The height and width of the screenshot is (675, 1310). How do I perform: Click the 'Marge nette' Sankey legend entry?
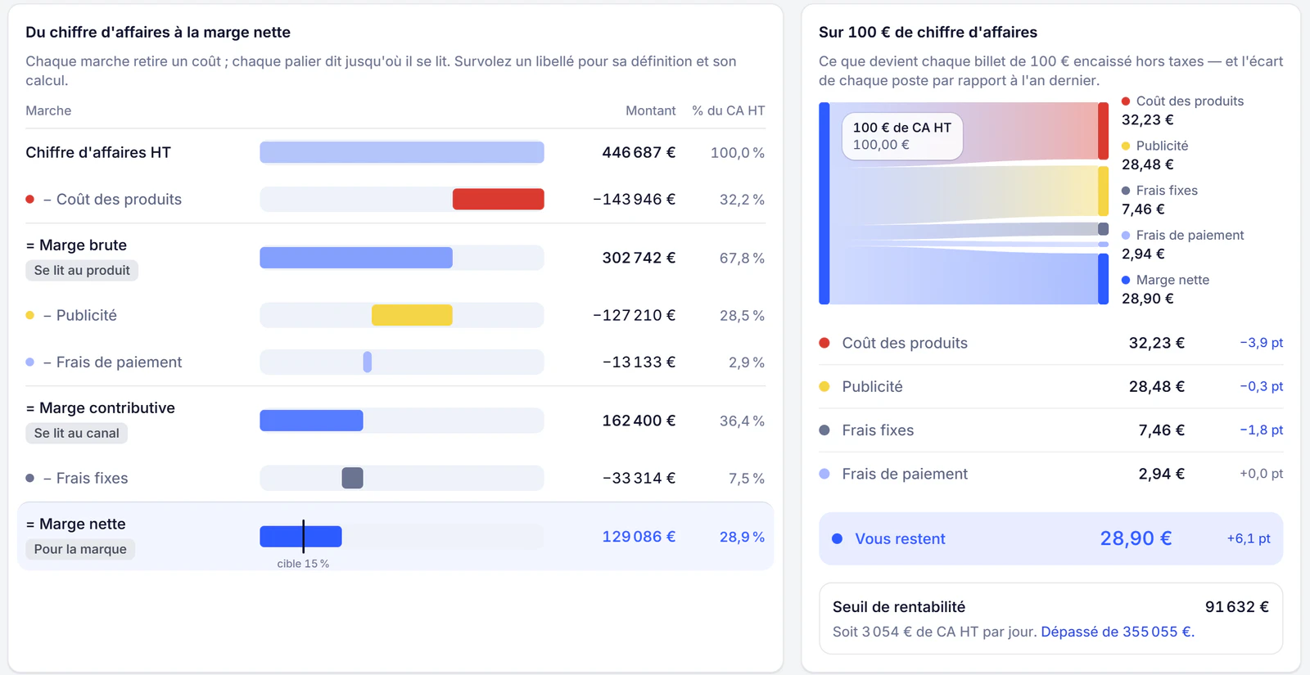[1165, 289]
